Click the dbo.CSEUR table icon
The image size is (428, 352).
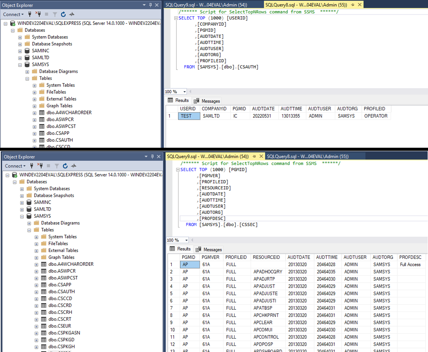43,326
